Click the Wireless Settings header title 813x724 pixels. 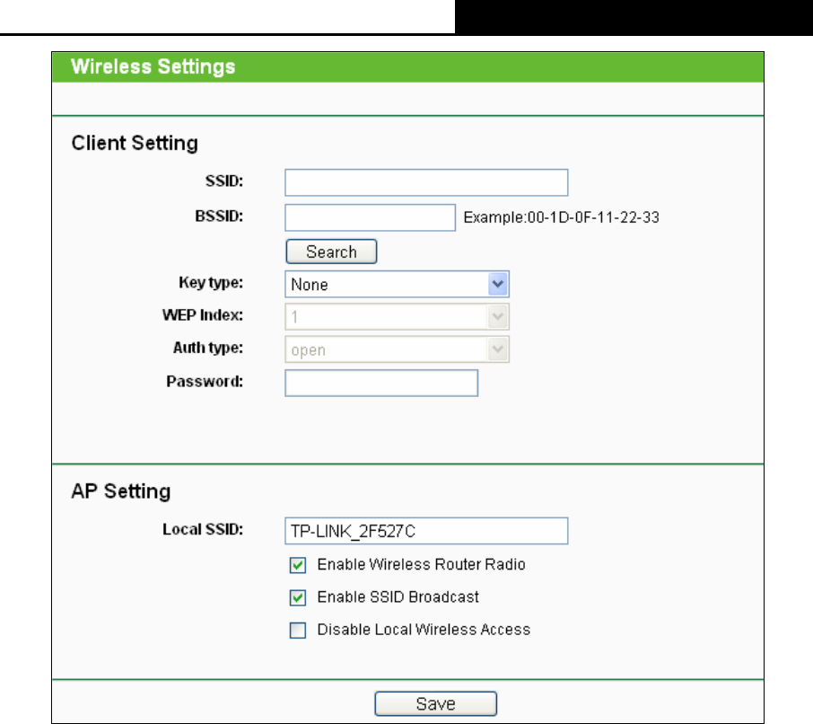[x=153, y=67]
